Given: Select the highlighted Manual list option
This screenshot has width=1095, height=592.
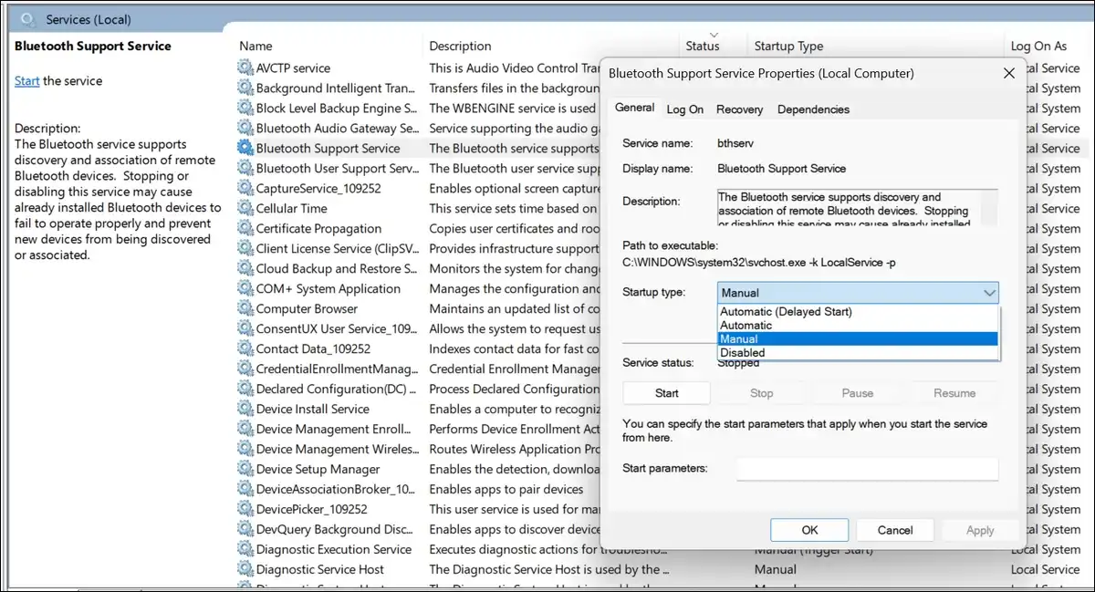Looking at the screenshot, I should 858,338.
